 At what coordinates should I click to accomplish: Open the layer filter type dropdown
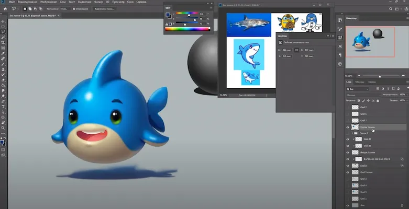pos(359,89)
